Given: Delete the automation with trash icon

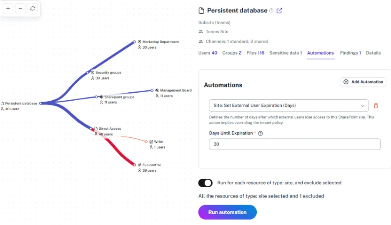Looking at the screenshot, I should click(376, 106).
